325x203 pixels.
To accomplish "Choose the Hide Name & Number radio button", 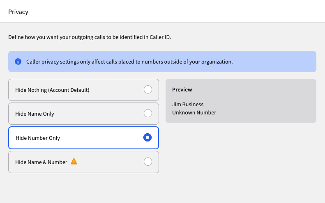I will point(148,162).
